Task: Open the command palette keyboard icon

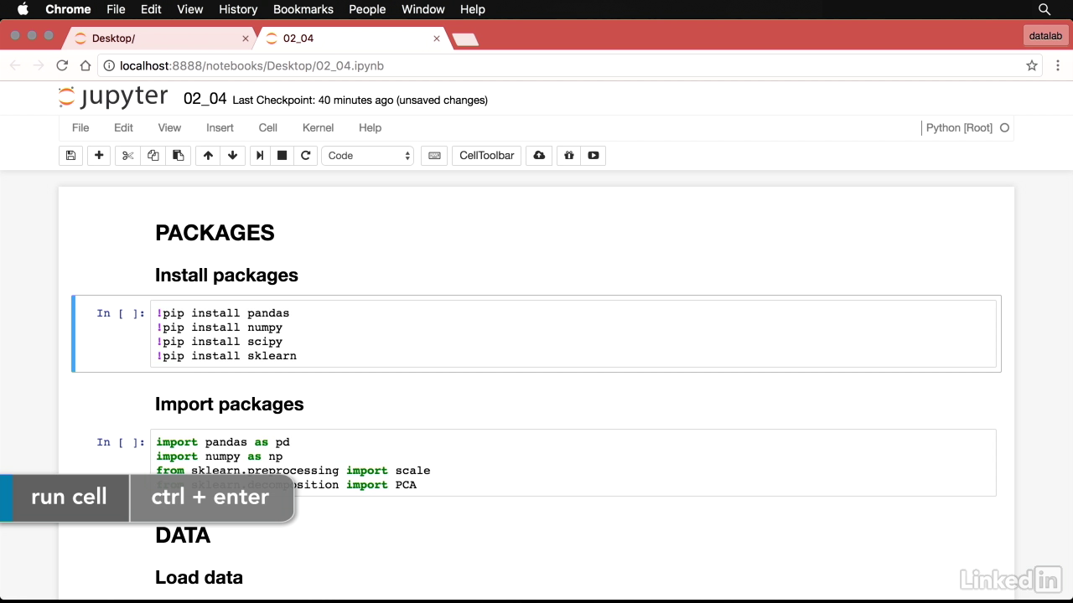Action: pos(433,156)
